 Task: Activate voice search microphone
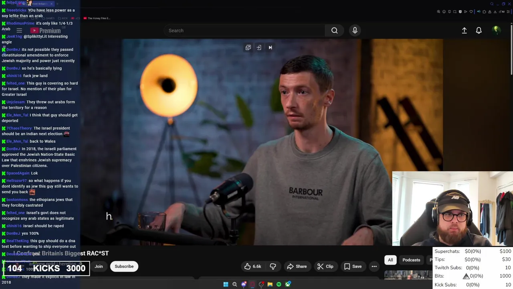tap(355, 31)
